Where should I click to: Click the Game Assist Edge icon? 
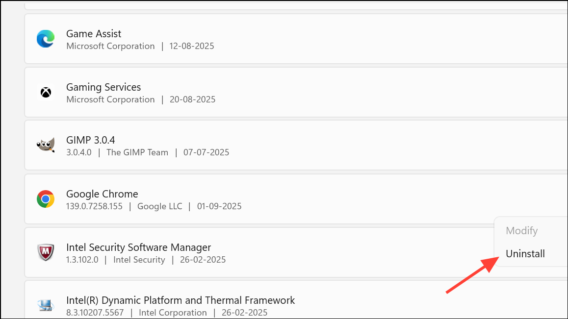pyautogui.click(x=46, y=39)
